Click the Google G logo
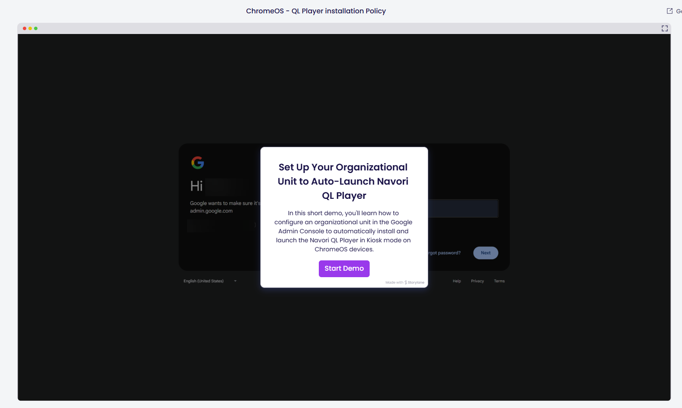This screenshot has width=682, height=408. click(198, 163)
